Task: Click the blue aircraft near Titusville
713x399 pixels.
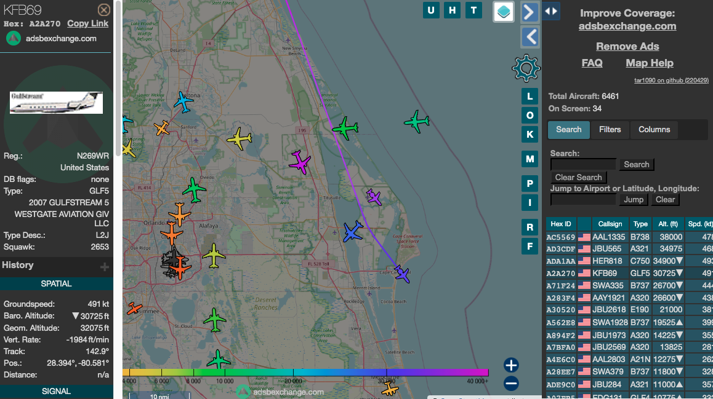Action: (352, 232)
